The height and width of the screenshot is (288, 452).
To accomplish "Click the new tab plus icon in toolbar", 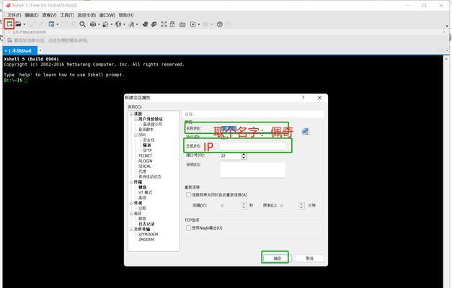I will pos(193,24).
